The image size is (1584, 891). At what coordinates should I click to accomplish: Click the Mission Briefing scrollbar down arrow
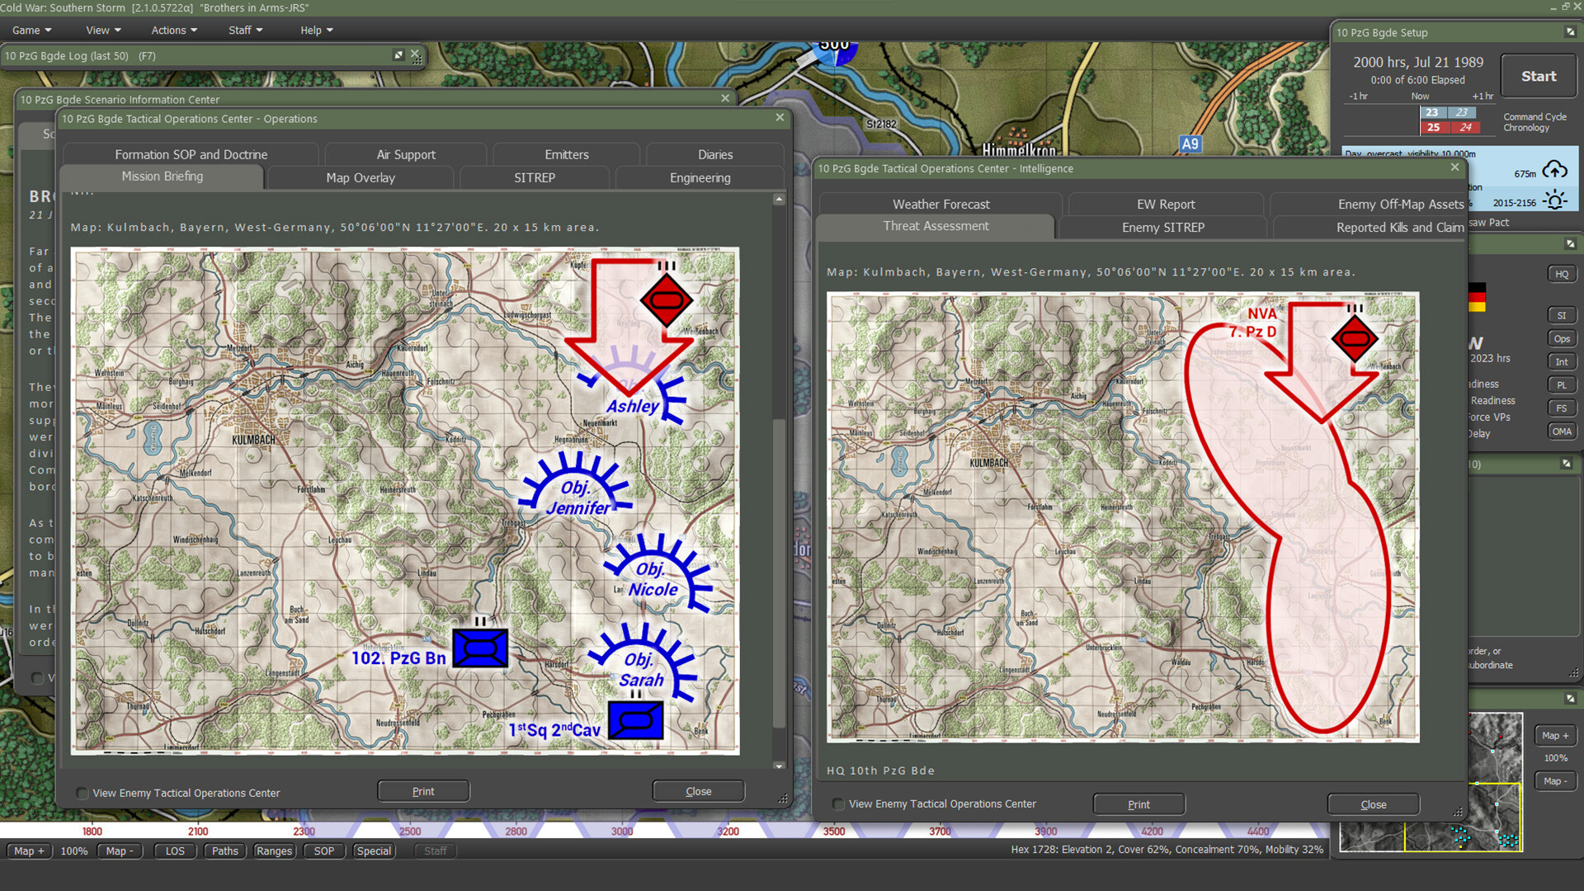click(778, 766)
